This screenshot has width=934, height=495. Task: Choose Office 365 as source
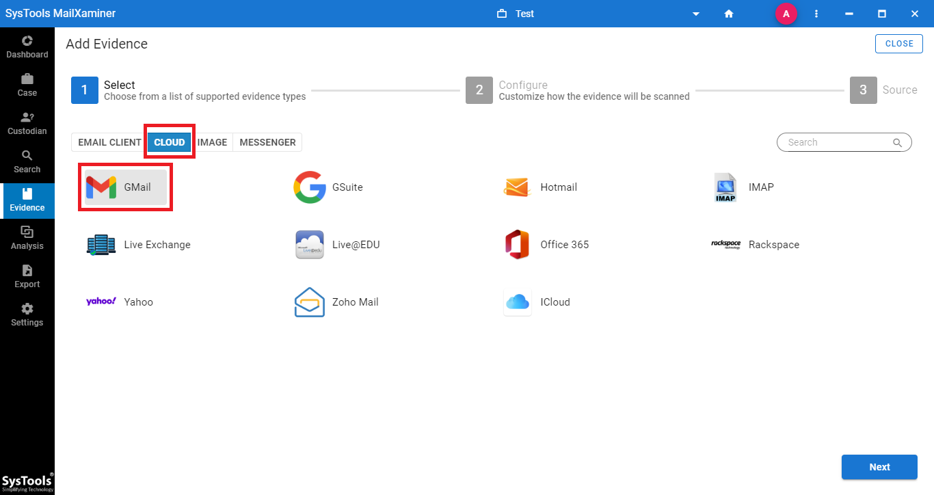(546, 245)
